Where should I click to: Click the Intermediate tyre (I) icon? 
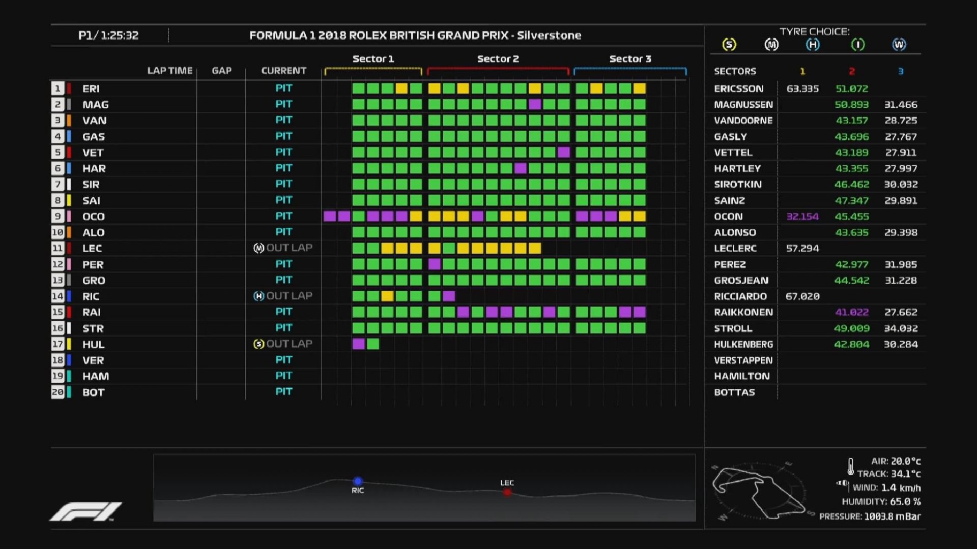point(857,45)
